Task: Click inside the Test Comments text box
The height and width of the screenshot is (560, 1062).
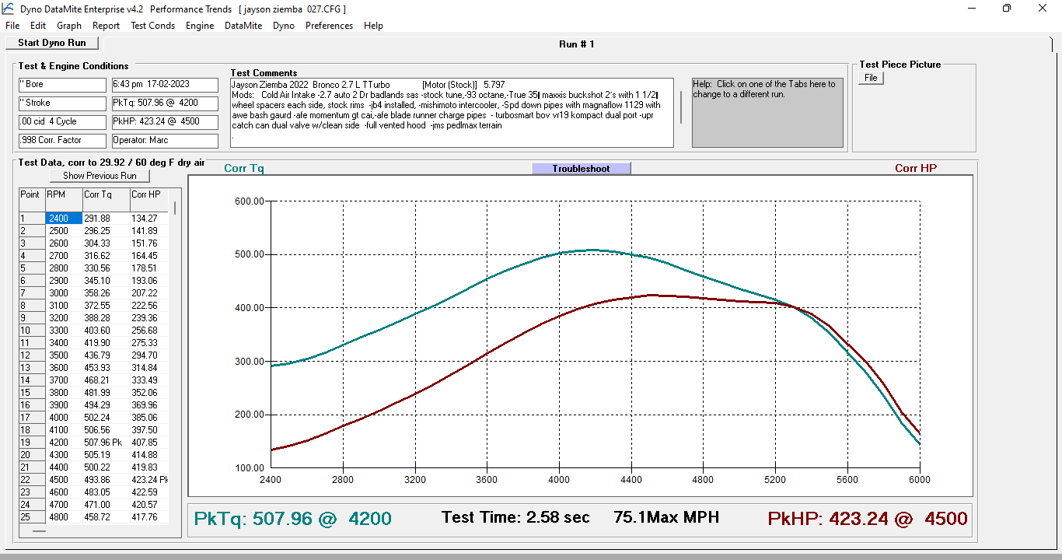Action: click(x=452, y=112)
